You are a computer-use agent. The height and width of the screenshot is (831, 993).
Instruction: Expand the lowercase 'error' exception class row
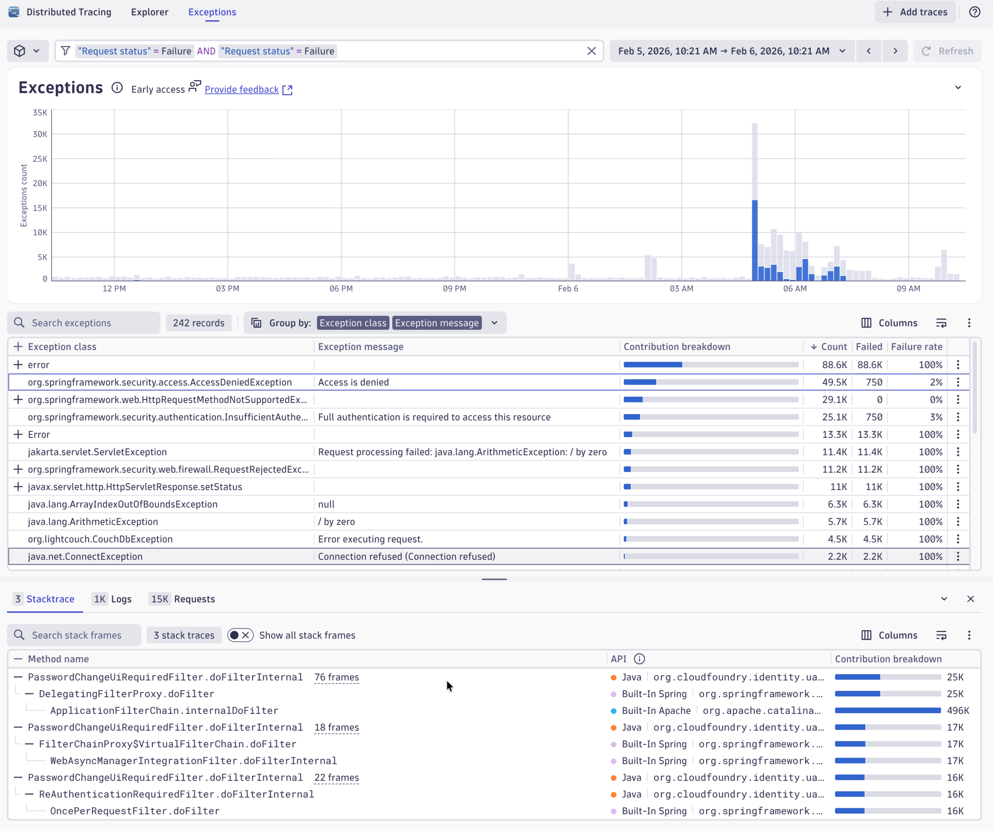click(18, 365)
